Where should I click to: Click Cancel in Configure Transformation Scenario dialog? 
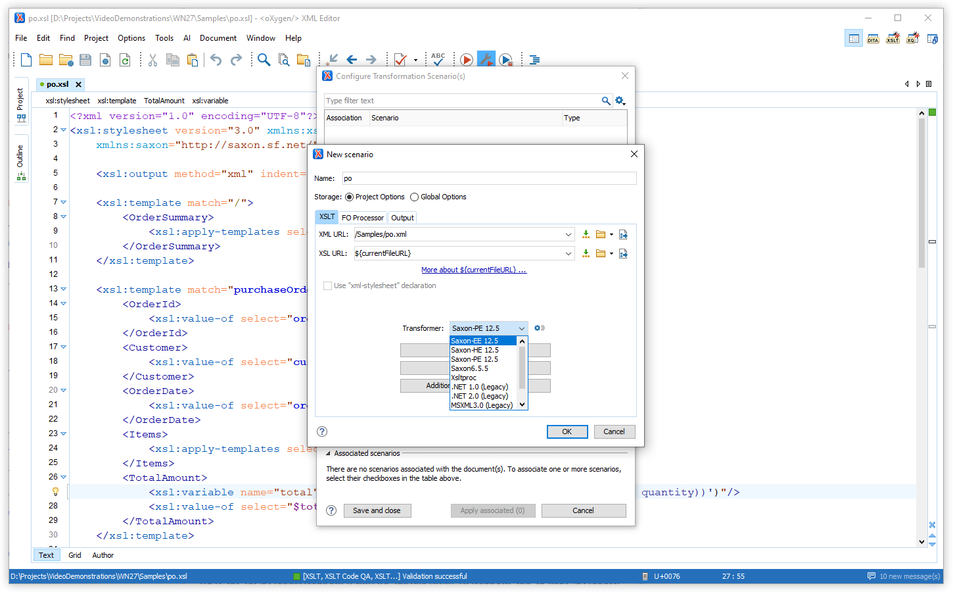pyautogui.click(x=584, y=510)
